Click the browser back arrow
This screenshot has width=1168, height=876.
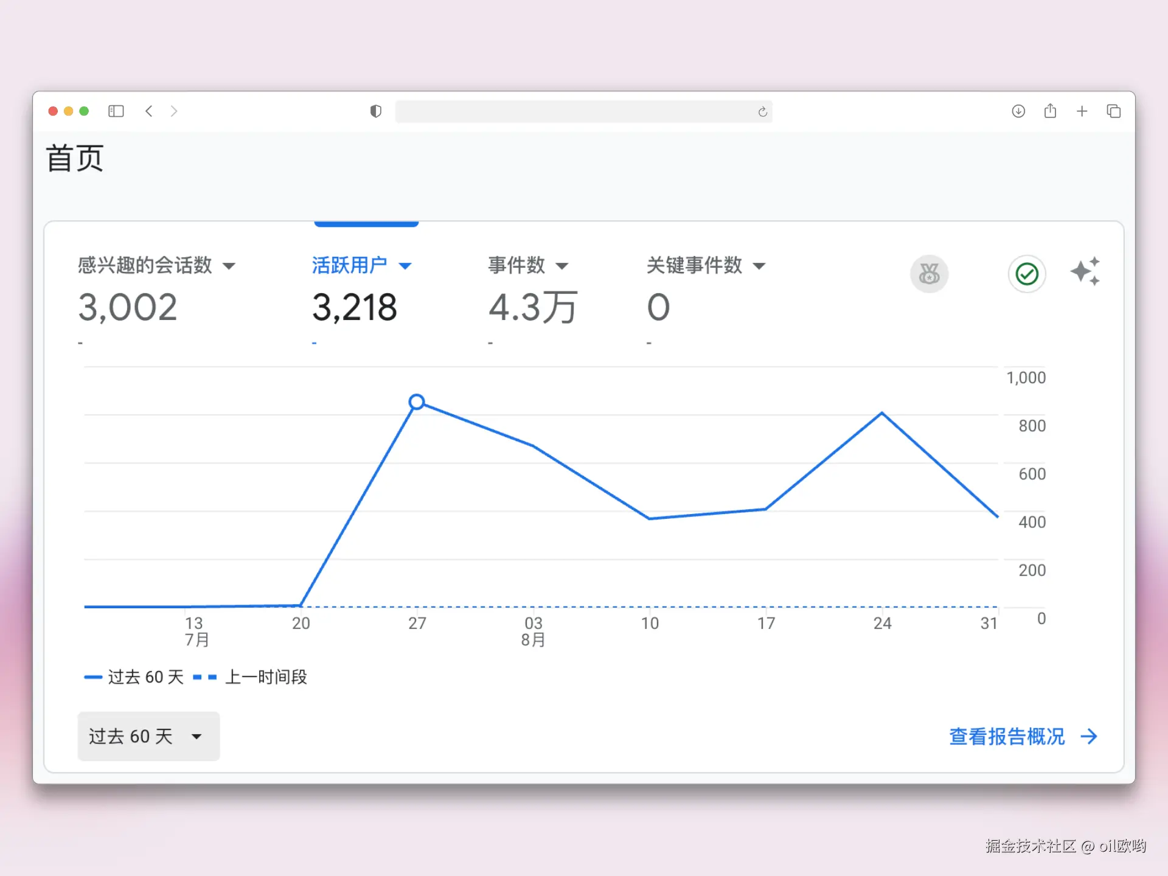149,111
